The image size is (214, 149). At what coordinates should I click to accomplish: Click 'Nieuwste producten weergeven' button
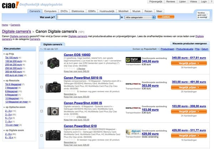click(x=190, y=43)
